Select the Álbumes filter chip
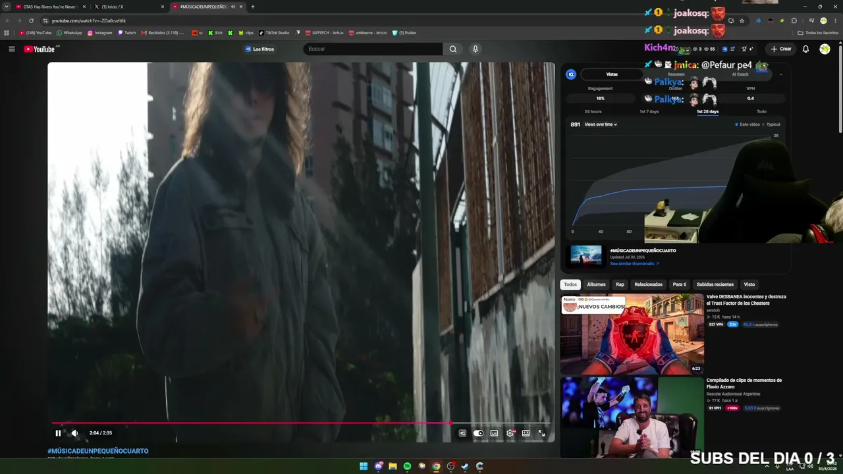The image size is (843, 474). [596, 284]
